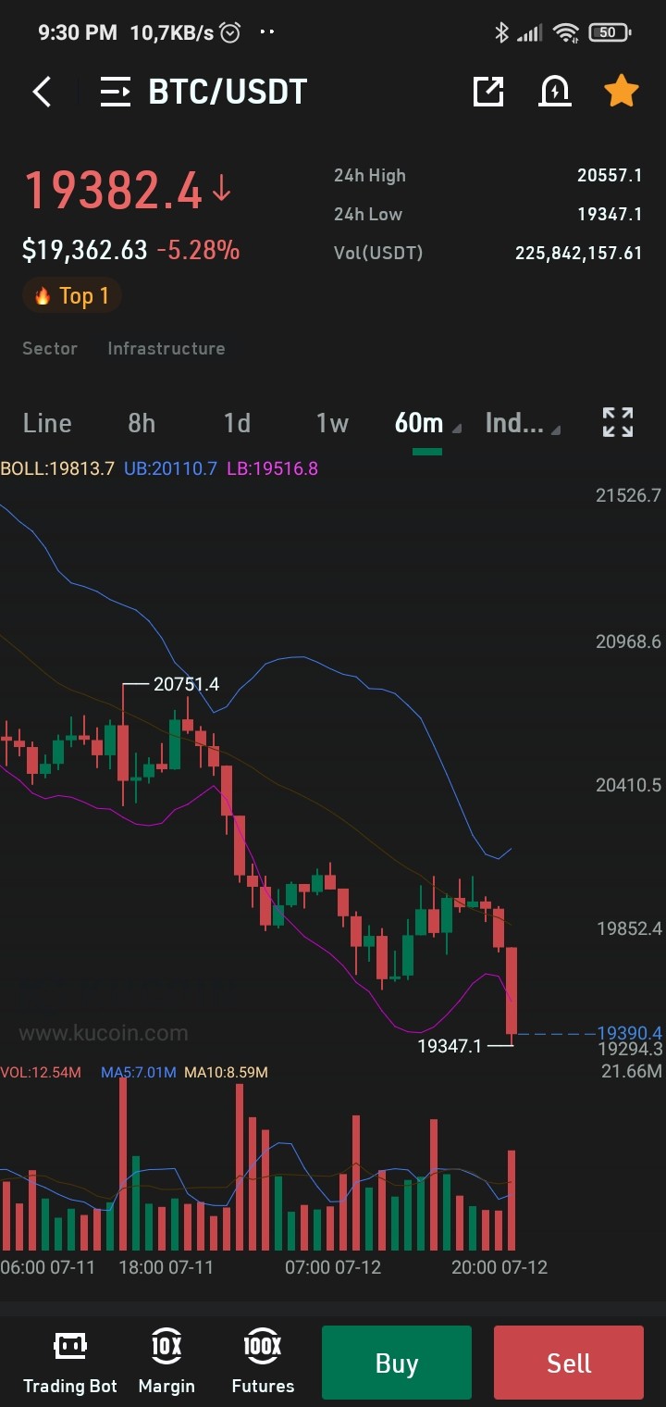Open BTC/USDT pair selector

(228, 92)
